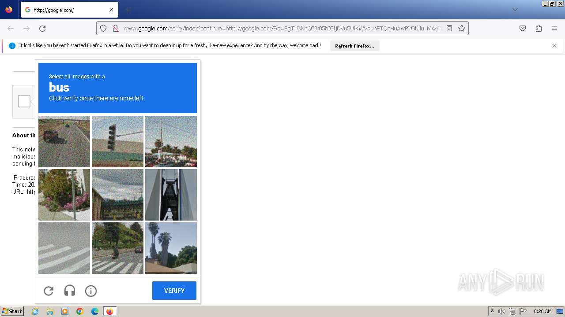Open a new tab with plus button
The height and width of the screenshot is (317, 565).
pos(128,10)
